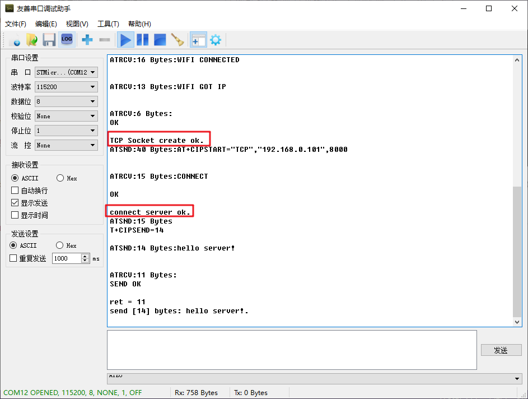Open the 视图(V) menu

(77, 24)
